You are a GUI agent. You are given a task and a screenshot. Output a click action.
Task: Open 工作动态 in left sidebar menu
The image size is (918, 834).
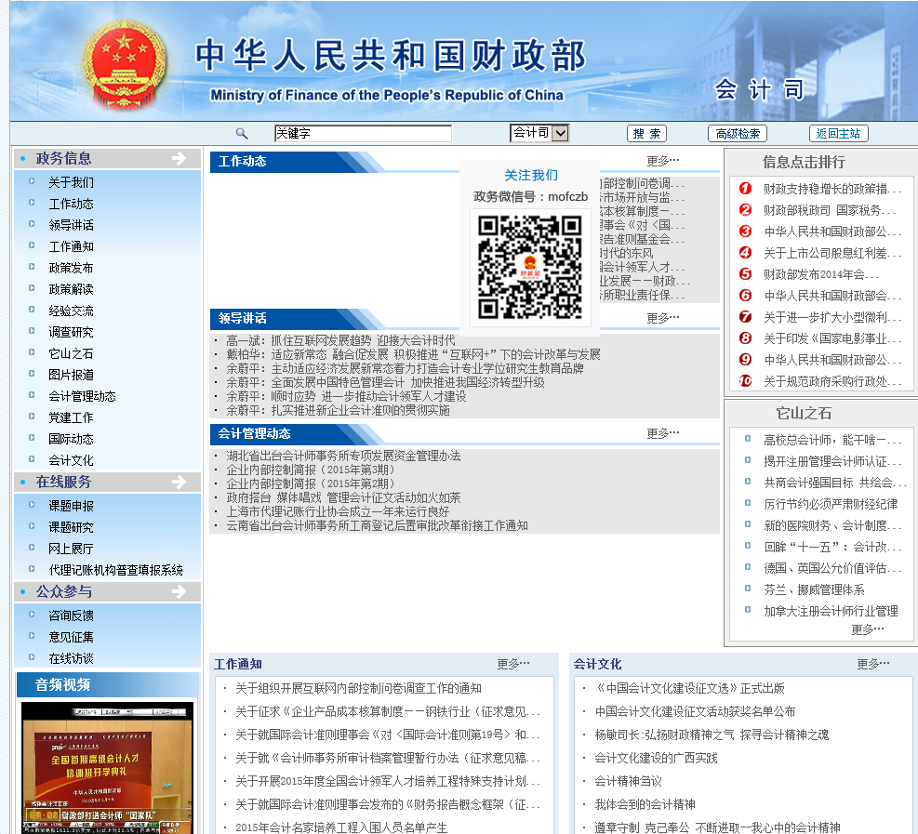71,204
